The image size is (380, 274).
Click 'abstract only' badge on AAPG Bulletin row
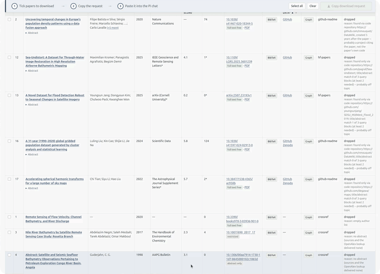click(x=234, y=263)
